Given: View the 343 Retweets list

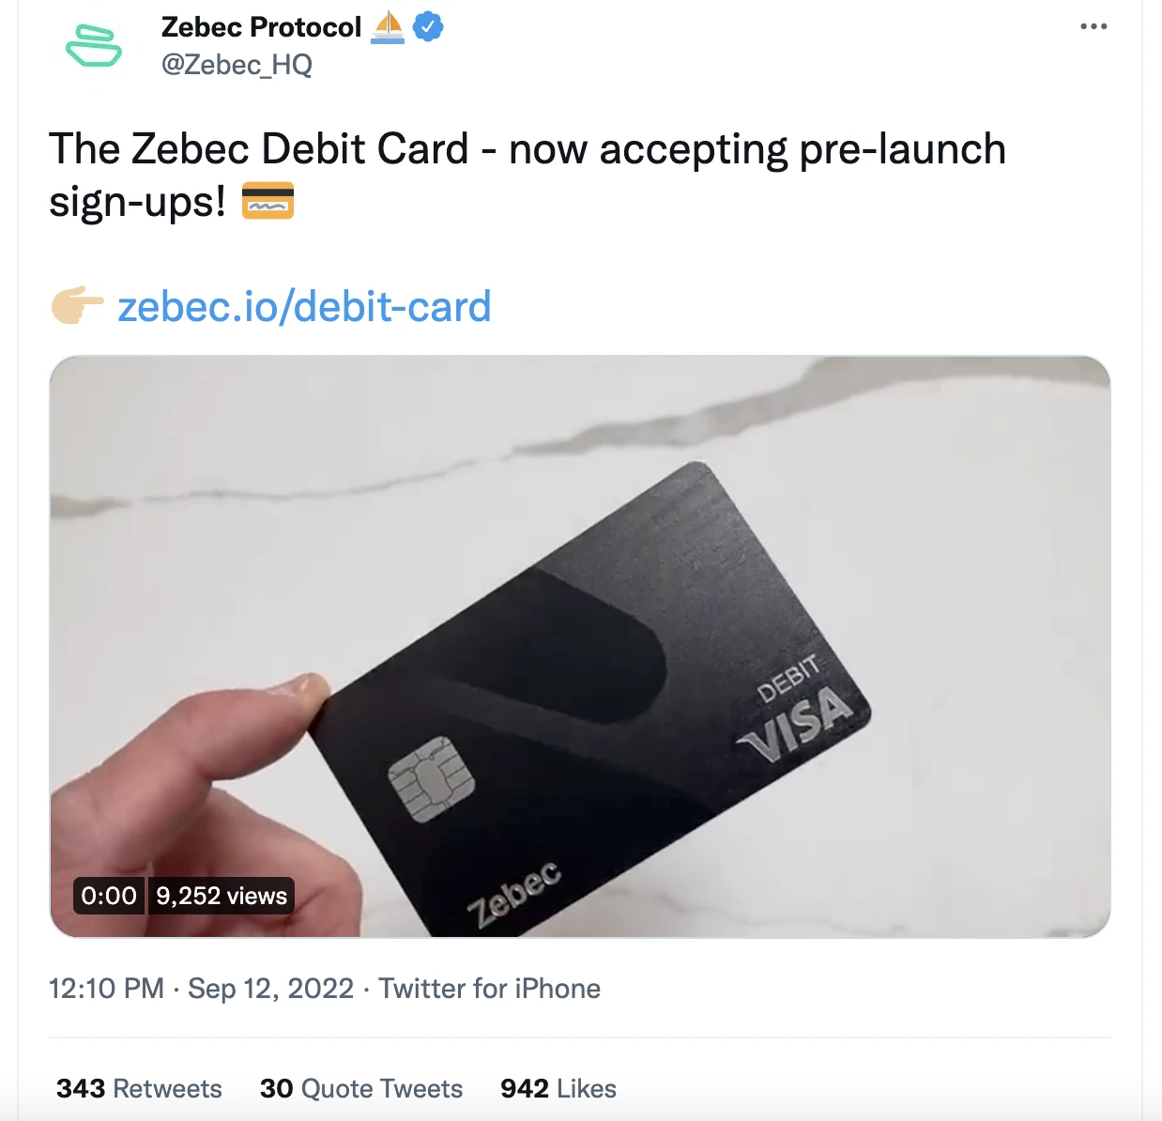Looking at the screenshot, I should click(139, 1088).
